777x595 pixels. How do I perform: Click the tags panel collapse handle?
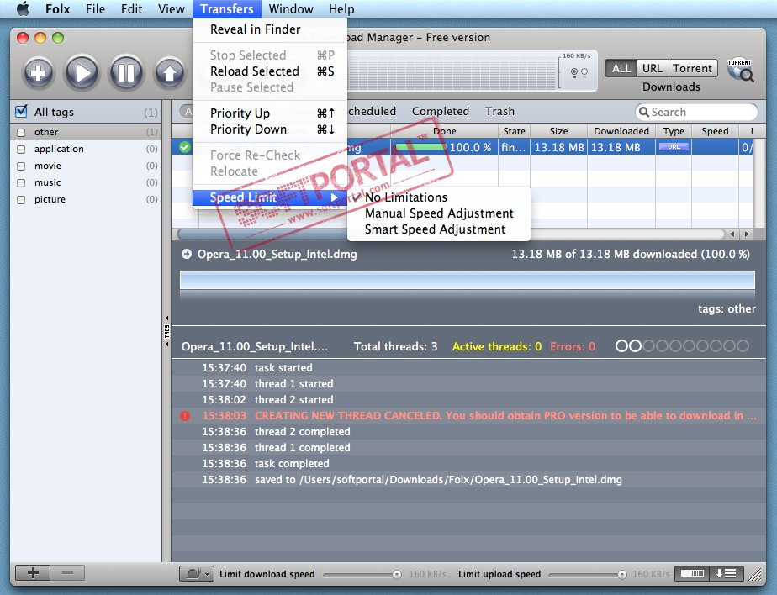tap(167, 331)
